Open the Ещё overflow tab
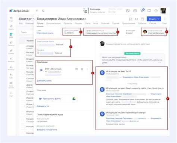Viewport: 177px width, 143px height. pos(164,24)
